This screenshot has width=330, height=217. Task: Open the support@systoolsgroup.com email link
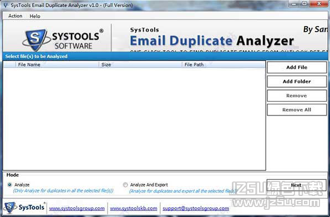[196, 209]
